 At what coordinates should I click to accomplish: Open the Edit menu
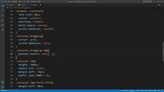click(9, 2)
